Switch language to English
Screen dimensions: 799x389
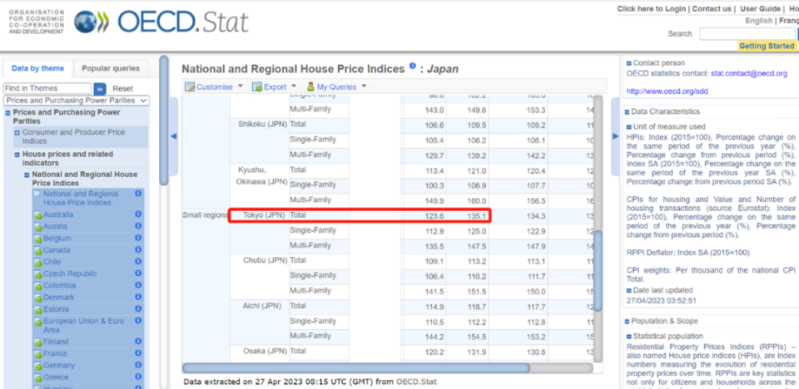pos(759,21)
